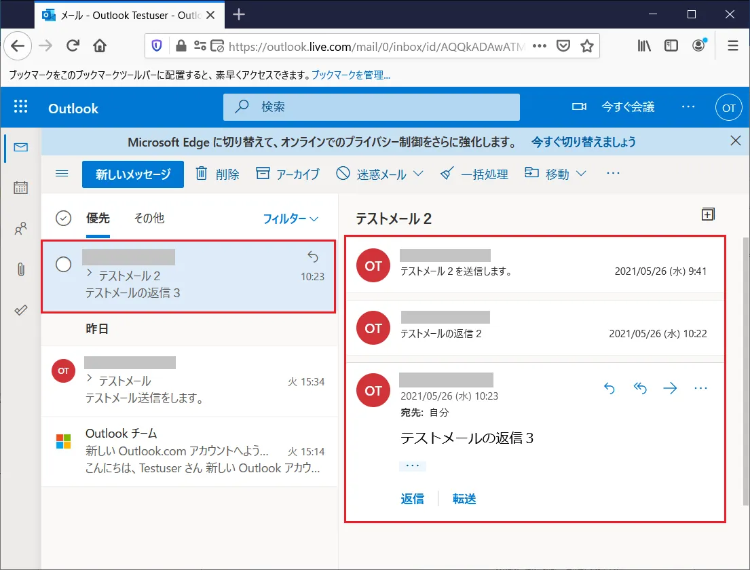This screenshot has width=750, height=570.
Task: Click 今すぐ切り替えましょう link
Action: (584, 142)
